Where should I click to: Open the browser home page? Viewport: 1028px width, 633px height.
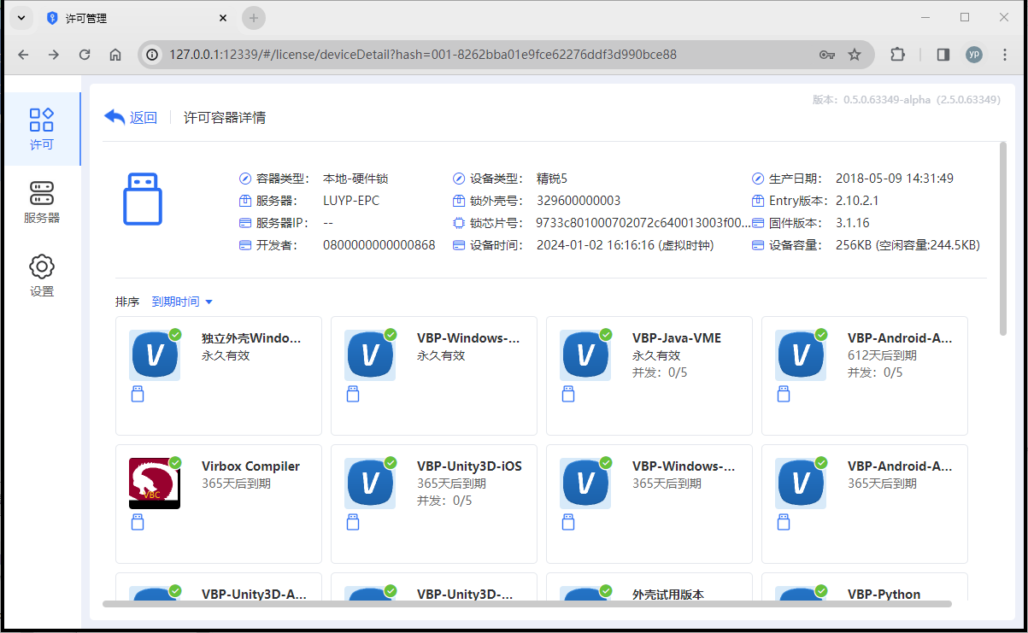(115, 55)
